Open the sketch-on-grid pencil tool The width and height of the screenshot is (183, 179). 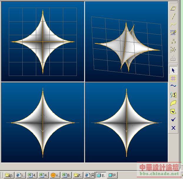(173, 32)
